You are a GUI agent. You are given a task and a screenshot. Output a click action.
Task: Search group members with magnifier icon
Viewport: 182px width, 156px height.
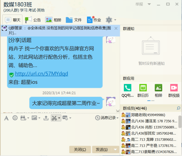tap(178, 108)
